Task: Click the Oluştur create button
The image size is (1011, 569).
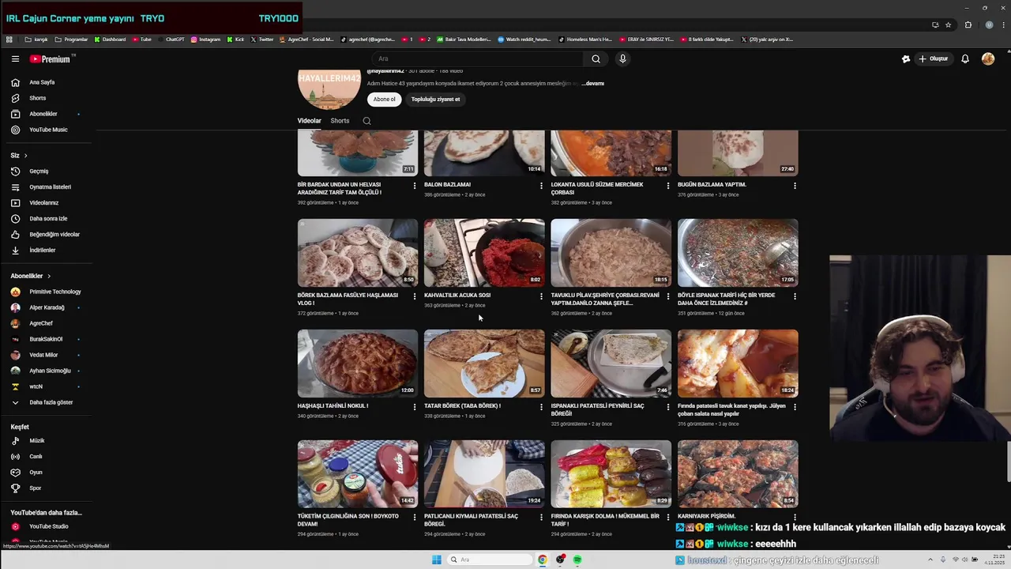Action: [933, 58]
